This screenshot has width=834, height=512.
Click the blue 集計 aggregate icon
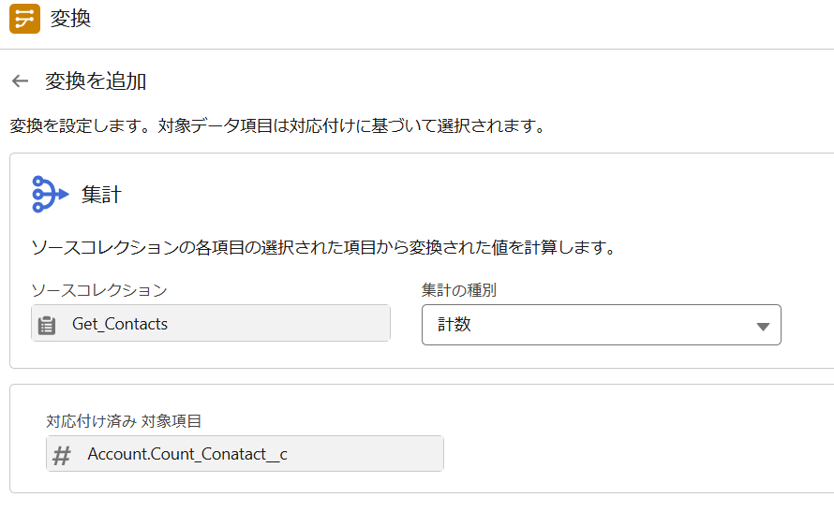click(50, 195)
